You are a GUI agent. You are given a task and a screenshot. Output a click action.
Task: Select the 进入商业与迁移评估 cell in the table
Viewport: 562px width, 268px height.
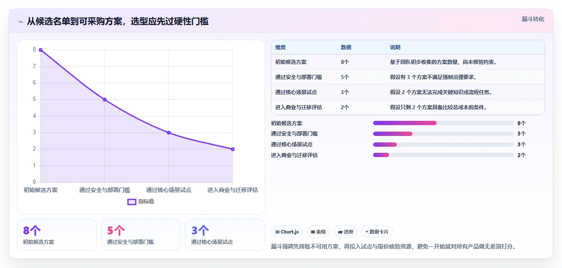pyautogui.click(x=299, y=107)
